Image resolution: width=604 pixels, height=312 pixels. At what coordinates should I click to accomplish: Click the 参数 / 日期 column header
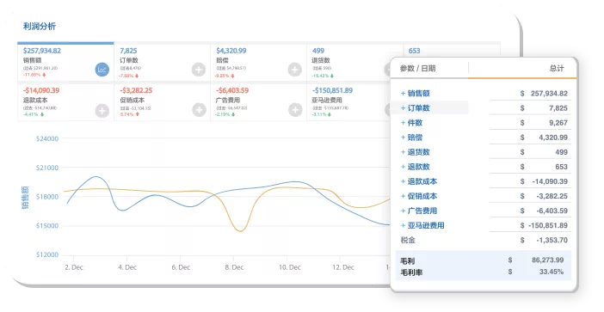click(x=417, y=69)
